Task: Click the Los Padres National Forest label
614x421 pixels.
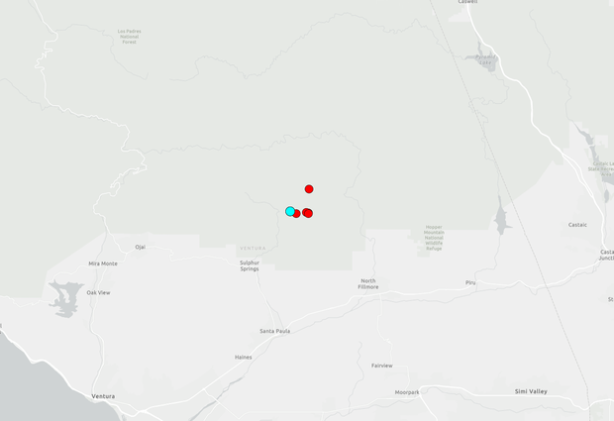Action: coord(129,37)
